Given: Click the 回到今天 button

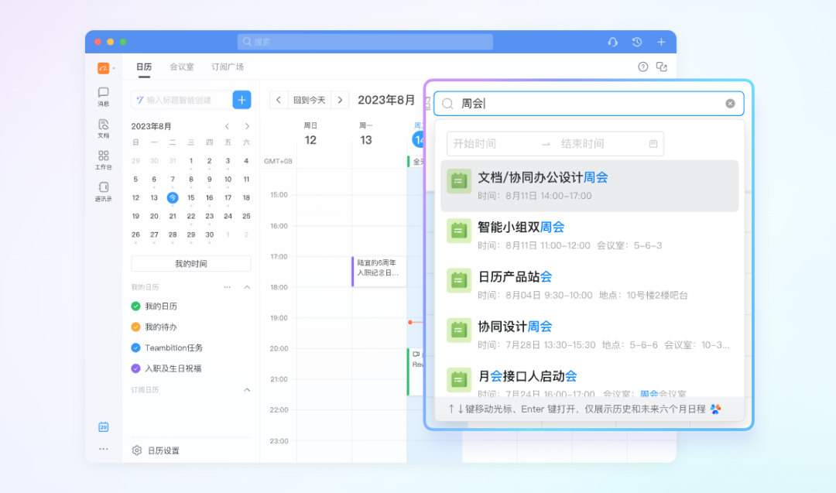Looking at the screenshot, I should coord(309,100).
